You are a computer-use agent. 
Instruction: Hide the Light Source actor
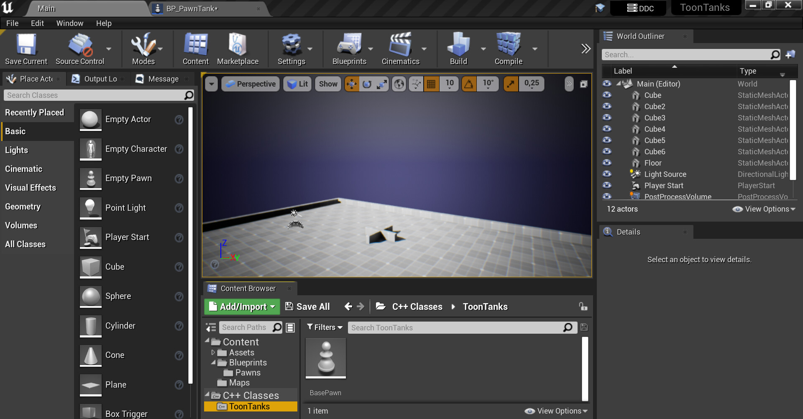607,174
